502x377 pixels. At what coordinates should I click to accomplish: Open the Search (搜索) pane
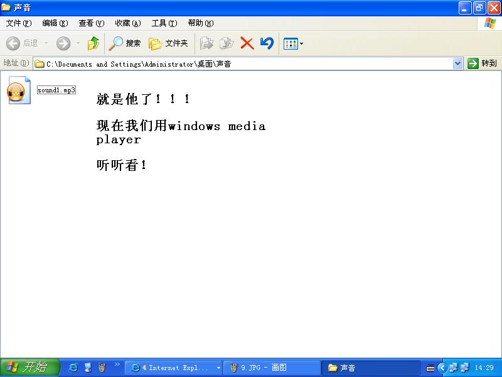tap(124, 43)
